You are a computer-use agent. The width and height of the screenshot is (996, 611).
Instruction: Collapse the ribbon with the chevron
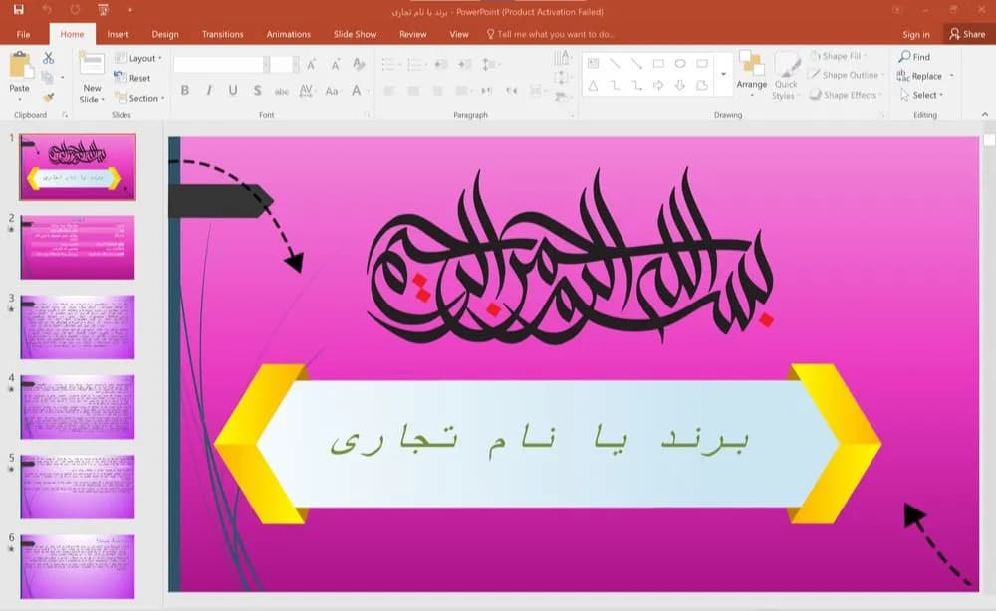pyautogui.click(x=985, y=114)
